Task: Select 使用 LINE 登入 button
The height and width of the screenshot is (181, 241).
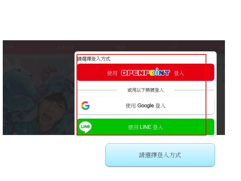Action: tap(146, 127)
